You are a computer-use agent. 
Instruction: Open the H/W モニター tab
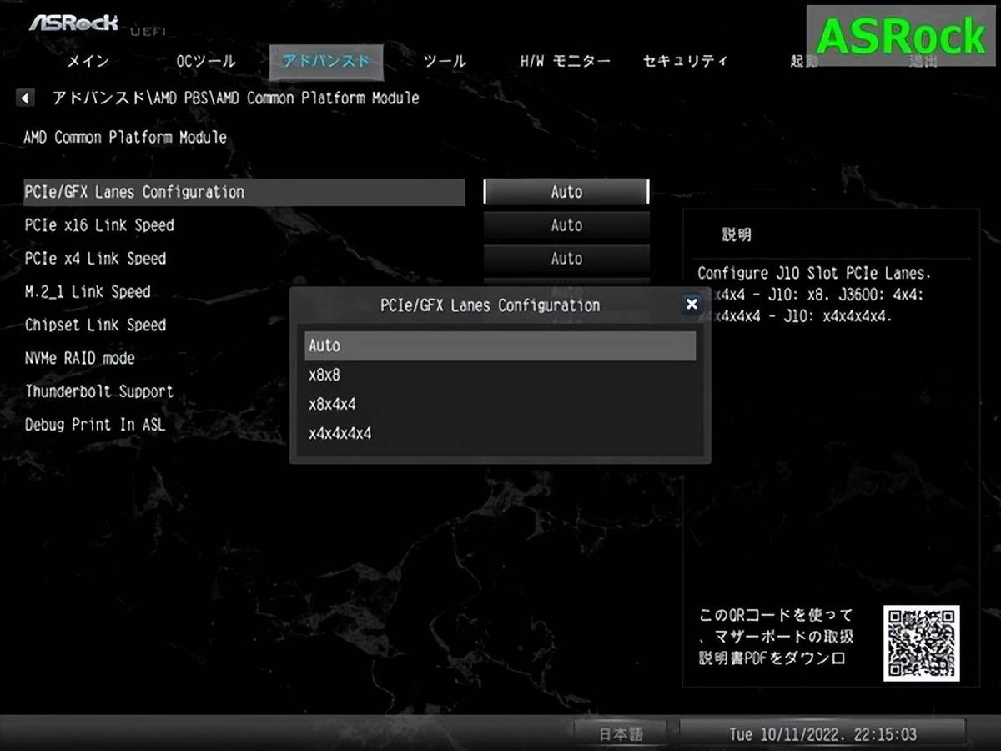coord(565,61)
